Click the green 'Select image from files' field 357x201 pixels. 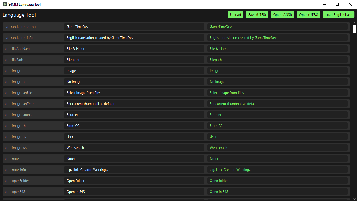click(x=277, y=93)
